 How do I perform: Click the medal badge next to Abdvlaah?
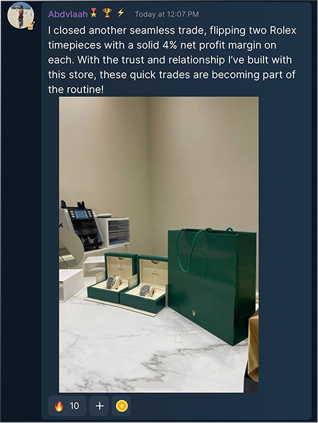(x=94, y=13)
